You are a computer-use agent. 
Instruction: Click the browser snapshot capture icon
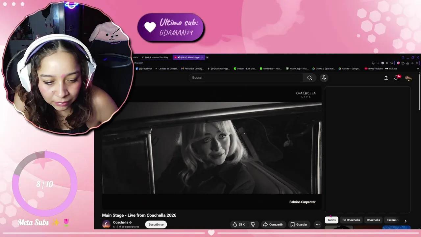(378, 63)
